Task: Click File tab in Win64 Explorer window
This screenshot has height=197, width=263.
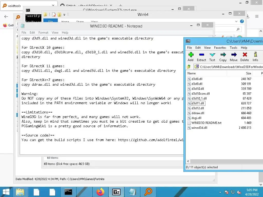Action: click(x=51, y=21)
